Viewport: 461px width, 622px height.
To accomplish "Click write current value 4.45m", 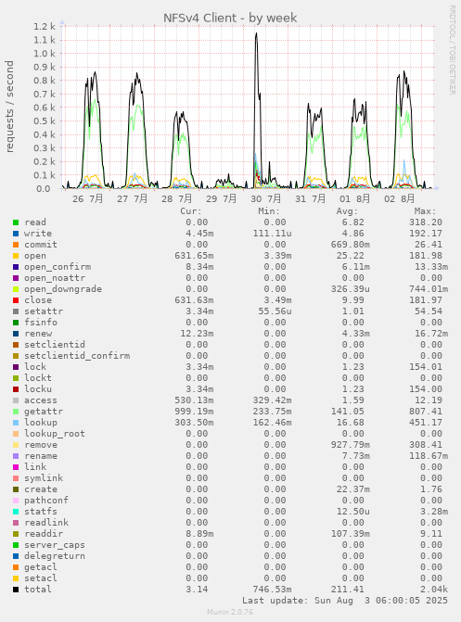I will point(199,234).
